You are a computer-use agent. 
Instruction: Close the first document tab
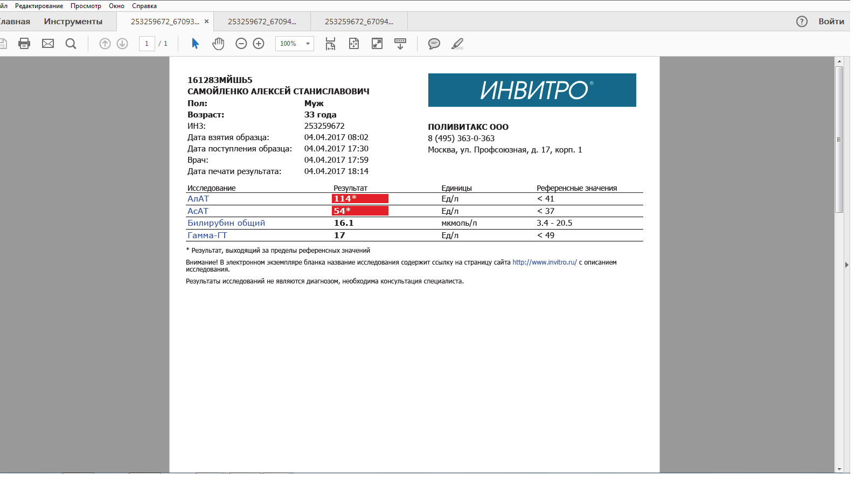click(206, 22)
